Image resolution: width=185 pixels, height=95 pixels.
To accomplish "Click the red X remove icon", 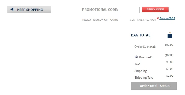I will coord(158,18).
